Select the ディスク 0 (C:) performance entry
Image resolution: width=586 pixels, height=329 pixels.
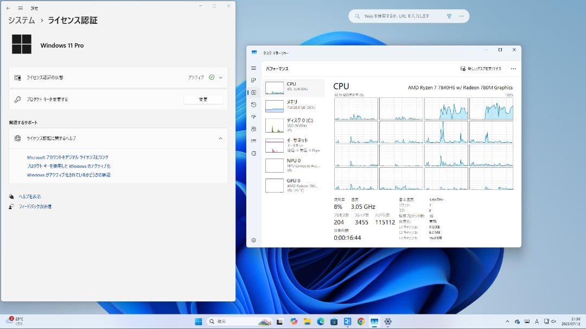coord(294,125)
